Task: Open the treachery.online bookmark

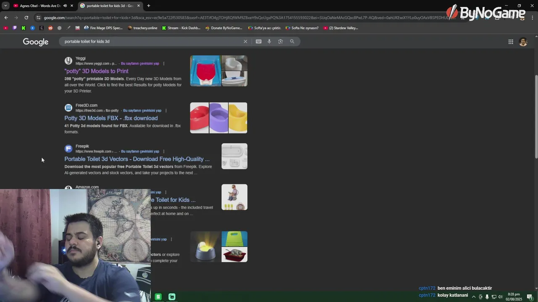Action: point(142,28)
